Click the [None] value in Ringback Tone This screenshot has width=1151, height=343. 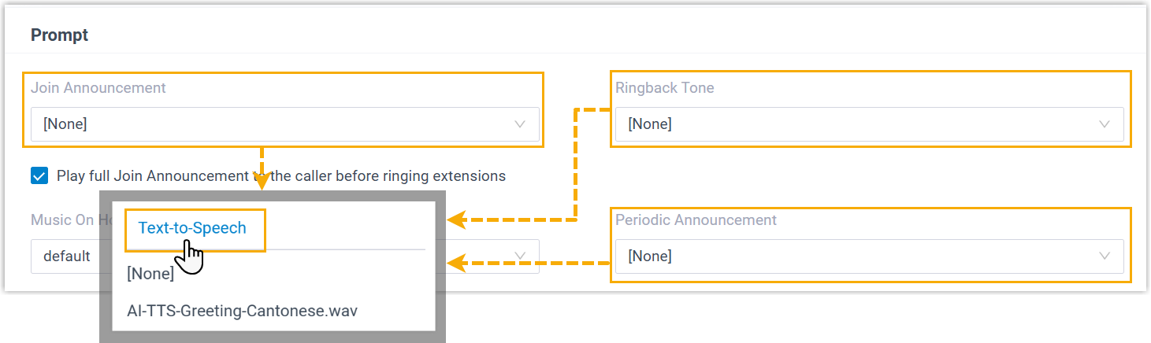tap(650, 124)
